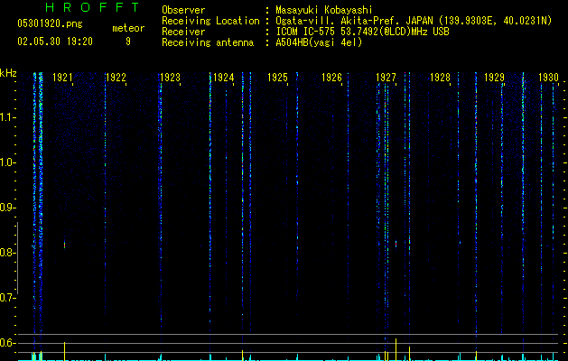Click the 1925 time marker
The image size is (568, 361).
pos(278,78)
